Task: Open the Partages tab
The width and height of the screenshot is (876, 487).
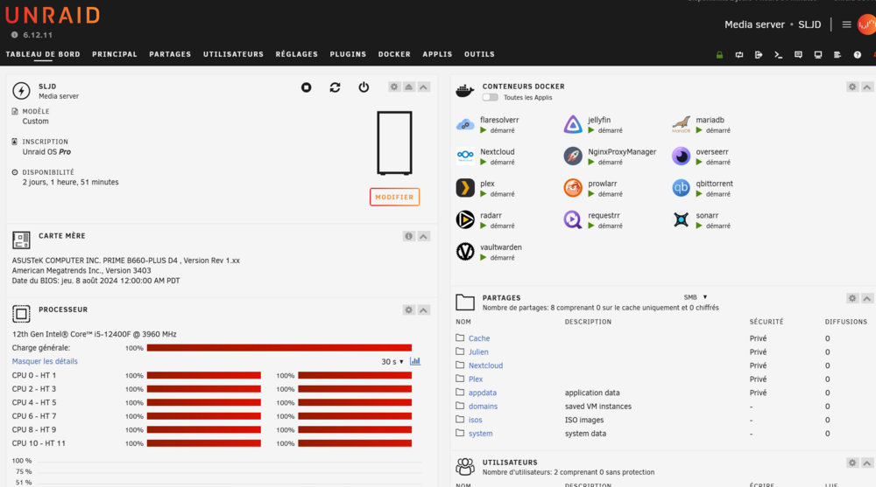Action: click(170, 55)
